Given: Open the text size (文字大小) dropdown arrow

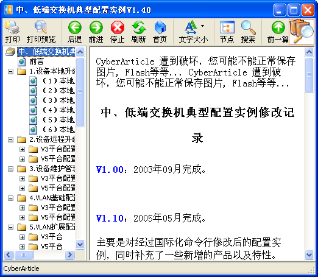Looking at the screenshot, I should [202, 26].
